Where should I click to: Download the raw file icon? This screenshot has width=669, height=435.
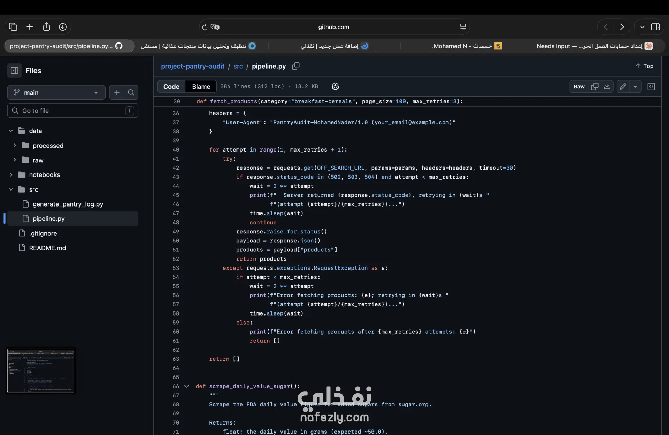[607, 86]
